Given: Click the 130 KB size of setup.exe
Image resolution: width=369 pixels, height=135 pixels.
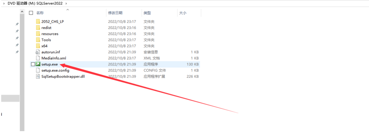Looking at the screenshot, I should (x=193, y=64).
